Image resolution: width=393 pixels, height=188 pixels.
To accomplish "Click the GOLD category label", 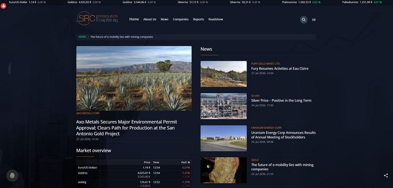I will (255, 160).
